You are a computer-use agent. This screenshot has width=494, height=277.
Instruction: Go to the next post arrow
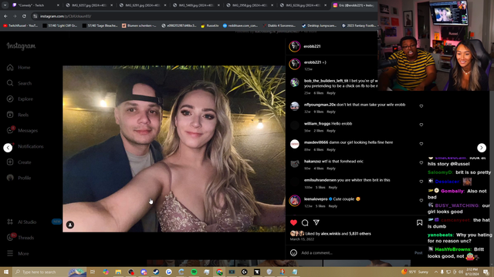pyautogui.click(x=482, y=148)
